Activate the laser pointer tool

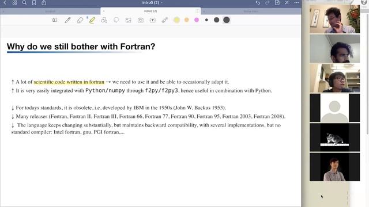pos(165,20)
